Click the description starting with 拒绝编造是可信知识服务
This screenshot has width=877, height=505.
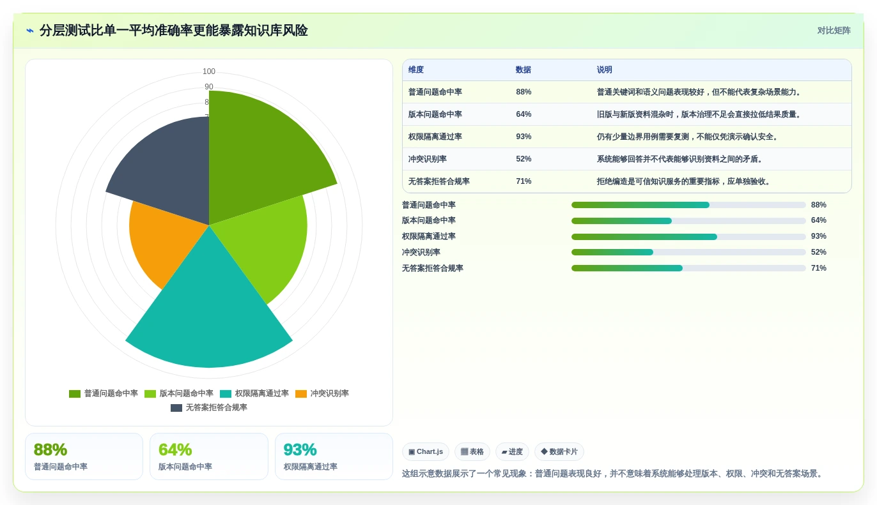pyautogui.click(x=685, y=181)
